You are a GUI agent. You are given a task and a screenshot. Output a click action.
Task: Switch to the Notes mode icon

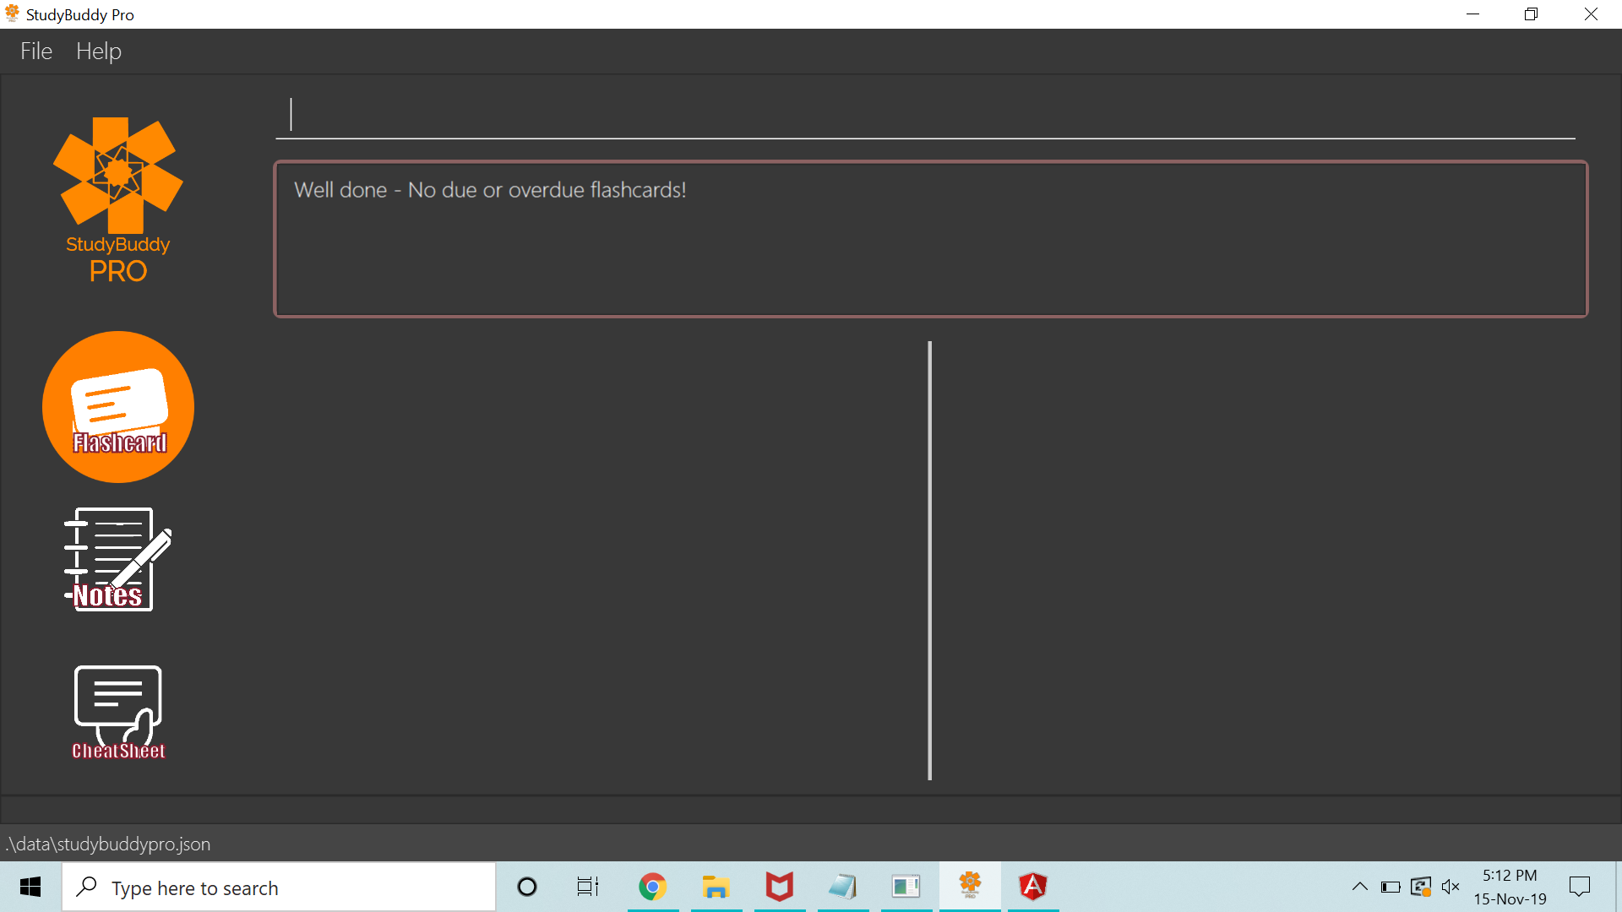click(x=117, y=559)
